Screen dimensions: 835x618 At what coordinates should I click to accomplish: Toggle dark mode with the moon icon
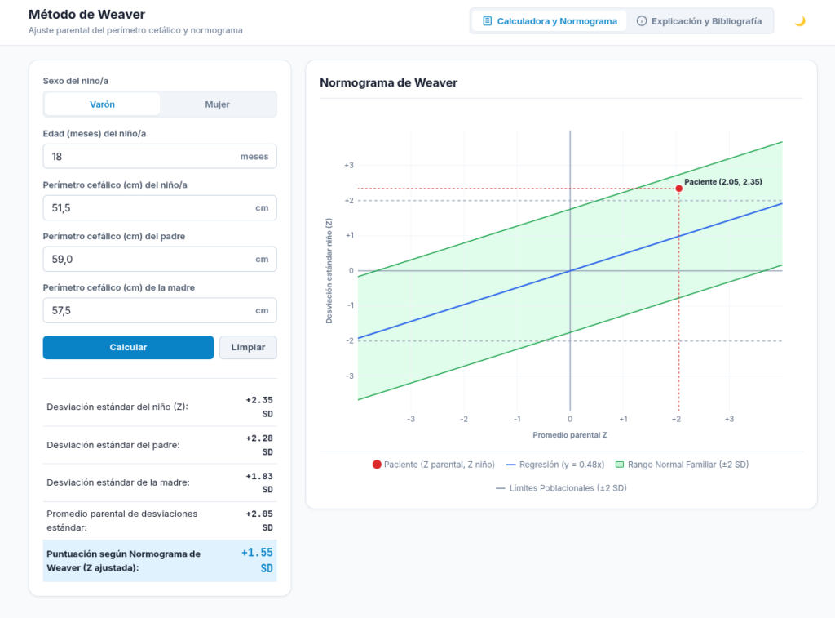pos(800,21)
